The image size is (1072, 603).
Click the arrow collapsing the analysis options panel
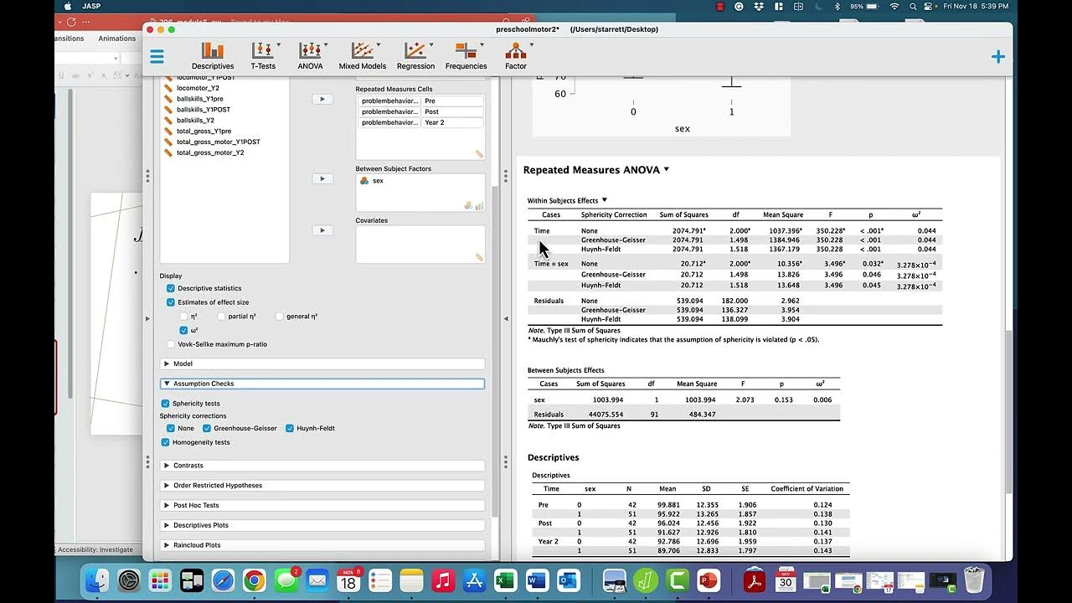point(147,318)
